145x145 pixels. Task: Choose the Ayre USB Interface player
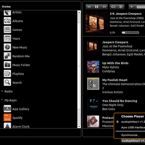click(x=133, y=127)
